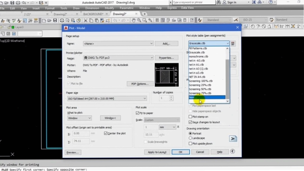Viewport: 304px width, 171px height.
Task: Click the Find text icon in the Text toolbar
Action: [8, 20]
